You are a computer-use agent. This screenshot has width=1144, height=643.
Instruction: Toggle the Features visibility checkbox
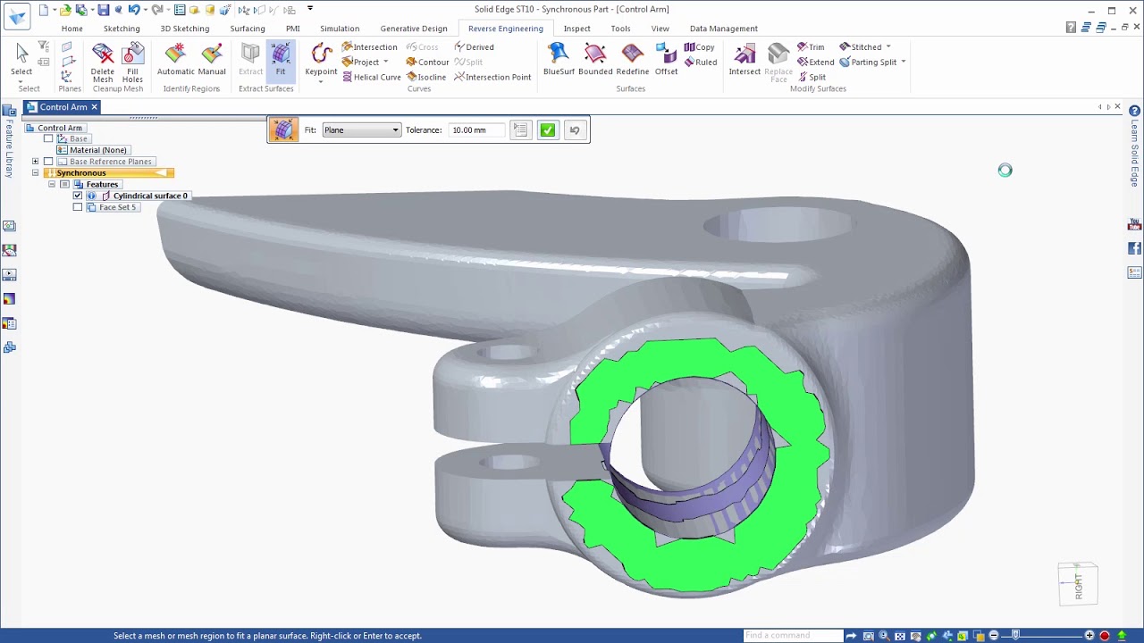coord(64,184)
